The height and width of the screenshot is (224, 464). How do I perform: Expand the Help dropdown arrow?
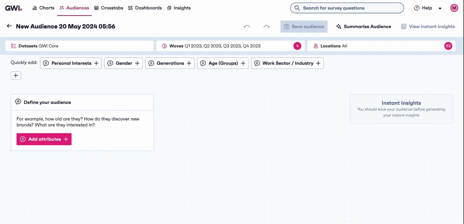(x=440, y=8)
